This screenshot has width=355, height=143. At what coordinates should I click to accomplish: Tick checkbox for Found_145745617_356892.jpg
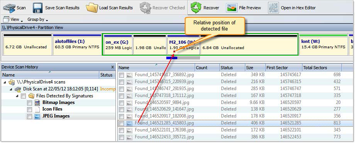pos(122,75)
